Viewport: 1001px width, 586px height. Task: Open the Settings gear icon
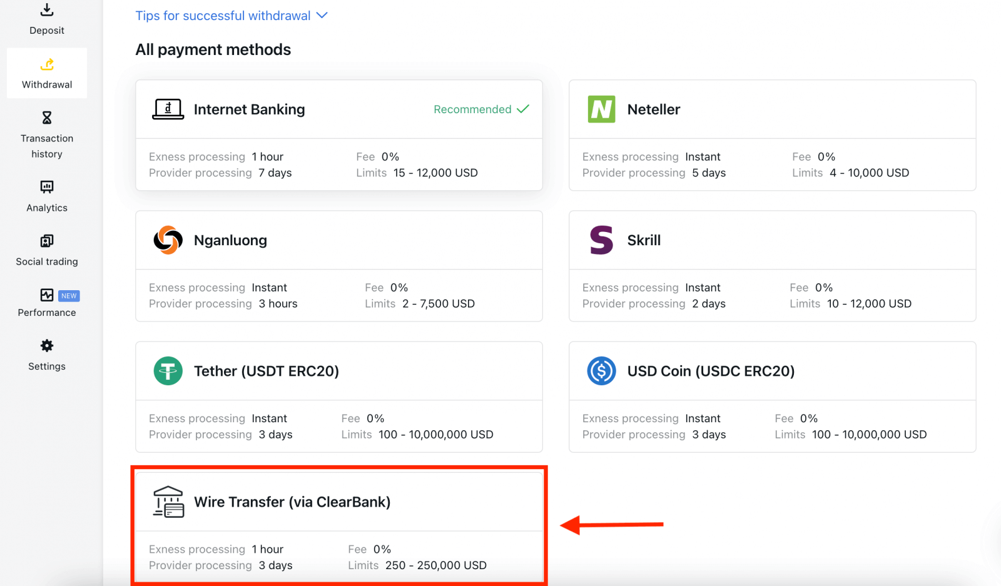(47, 346)
